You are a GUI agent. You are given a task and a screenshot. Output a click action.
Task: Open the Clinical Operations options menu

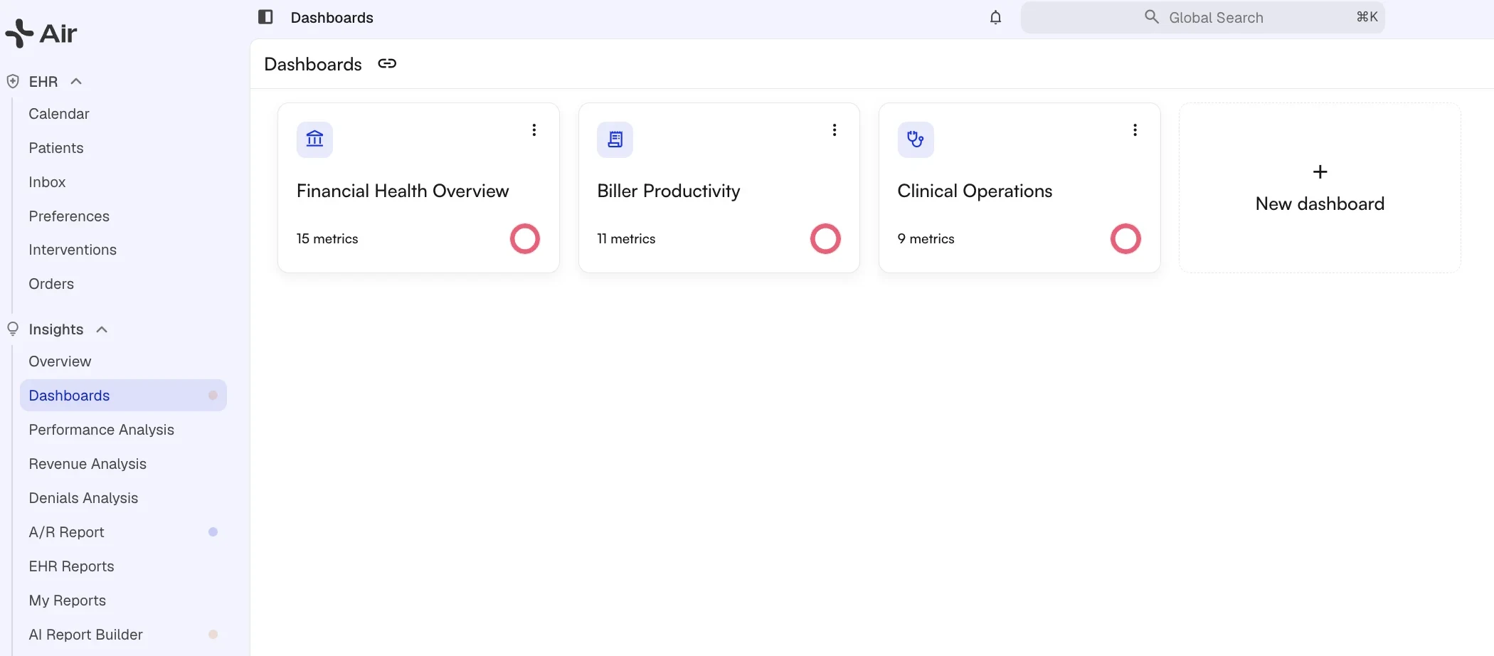(1135, 130)
